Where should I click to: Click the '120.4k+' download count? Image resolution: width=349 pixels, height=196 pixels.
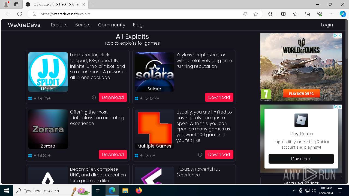152,99
